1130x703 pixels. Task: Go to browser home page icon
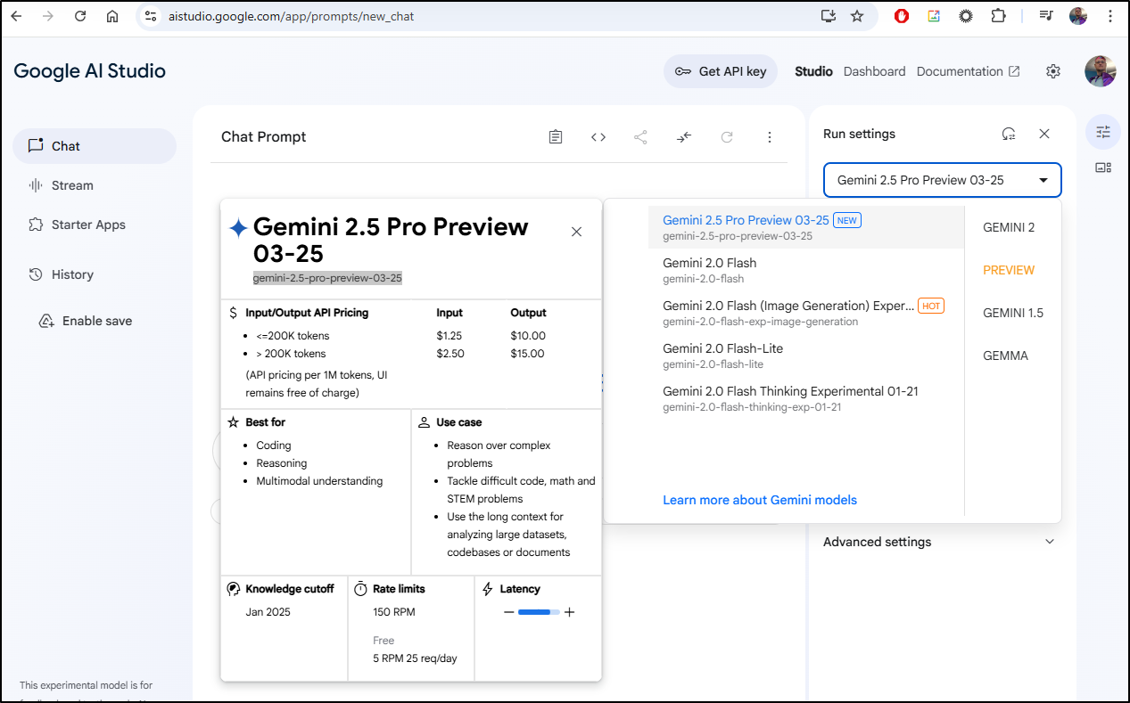point(112,16)
